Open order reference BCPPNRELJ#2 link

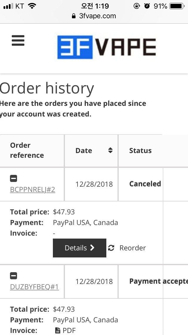[x=33, y=189]
